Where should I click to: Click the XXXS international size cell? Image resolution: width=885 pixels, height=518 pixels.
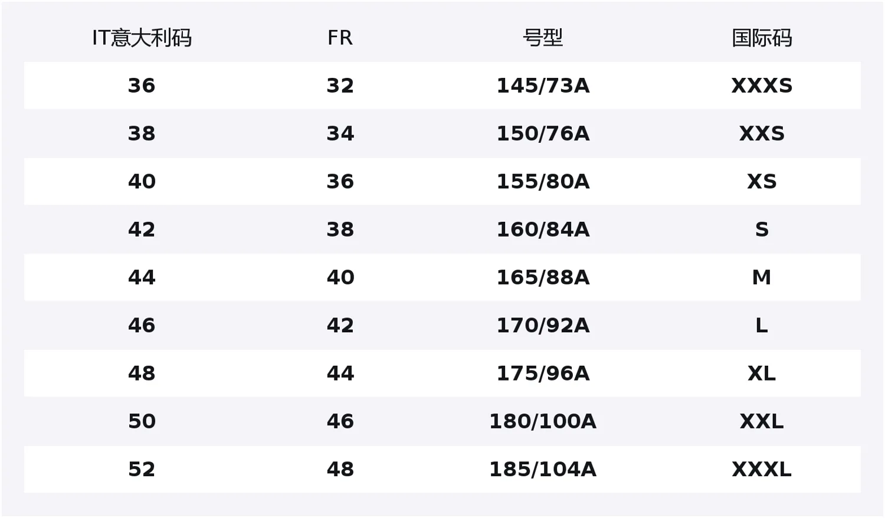coord(762,86)
